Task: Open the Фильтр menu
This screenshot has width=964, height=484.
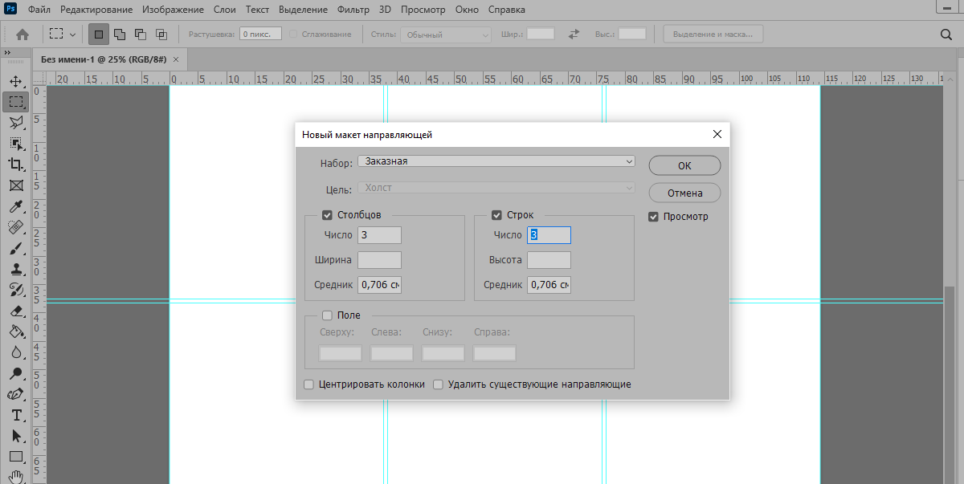Action: 353,10
